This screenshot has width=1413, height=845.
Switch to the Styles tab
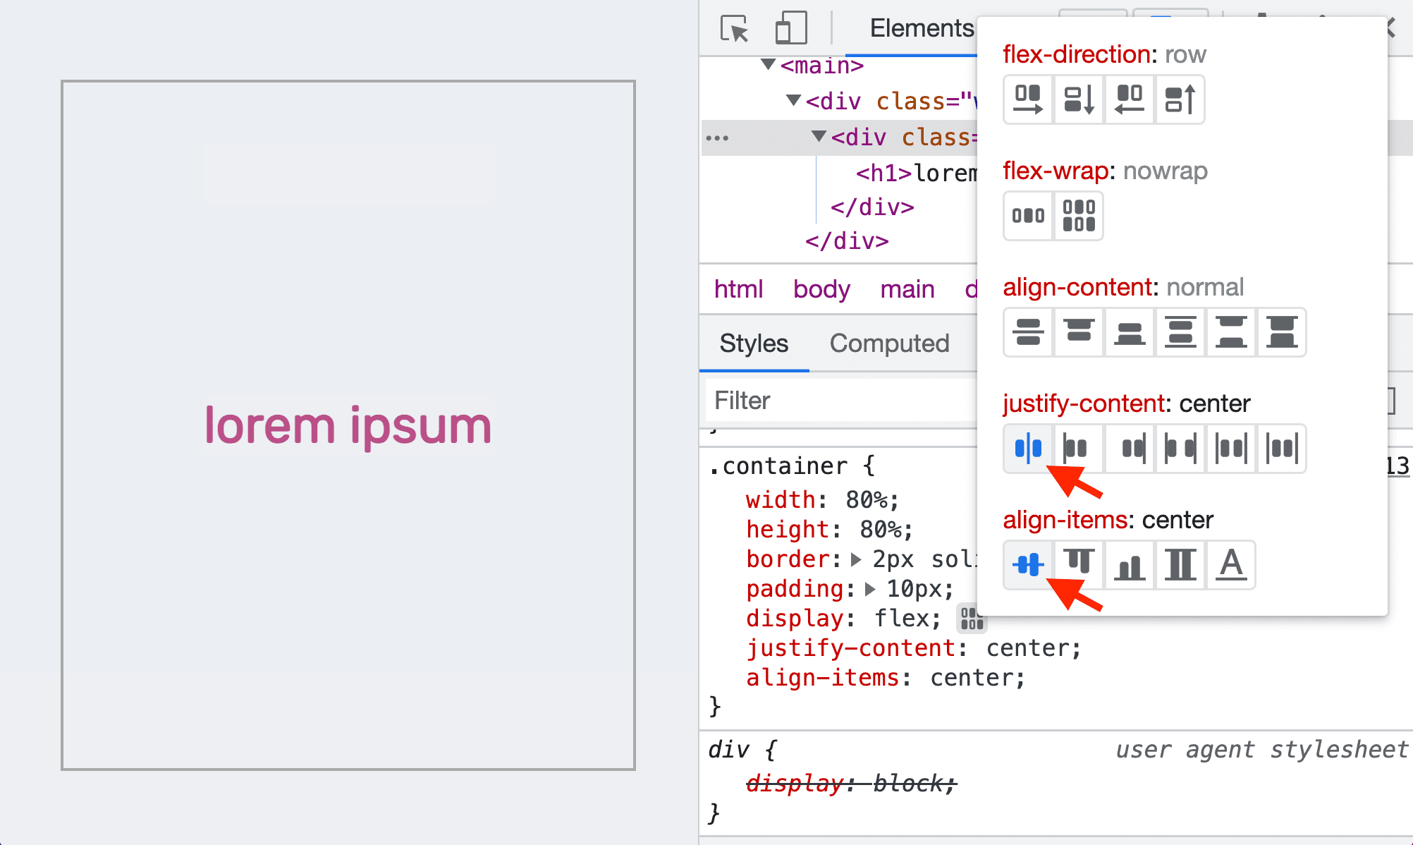tap(754, 343)
